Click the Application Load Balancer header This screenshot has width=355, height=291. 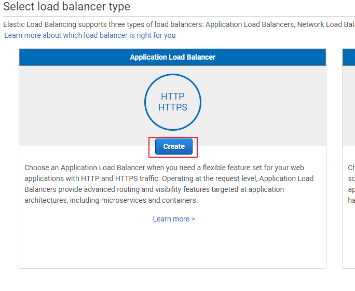click(172, 57)
